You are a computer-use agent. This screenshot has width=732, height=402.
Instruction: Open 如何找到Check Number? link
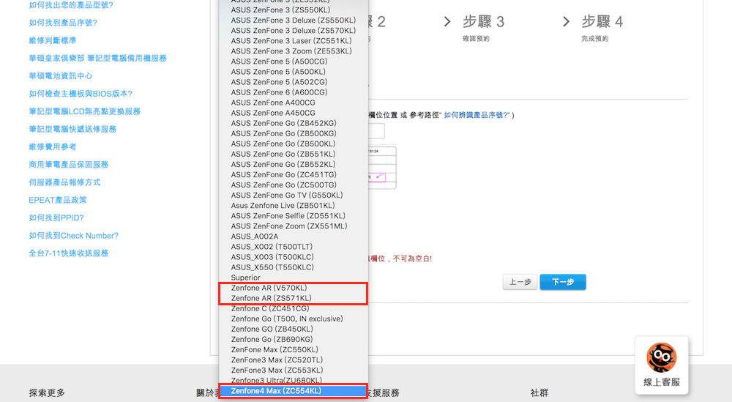(73, 236)
